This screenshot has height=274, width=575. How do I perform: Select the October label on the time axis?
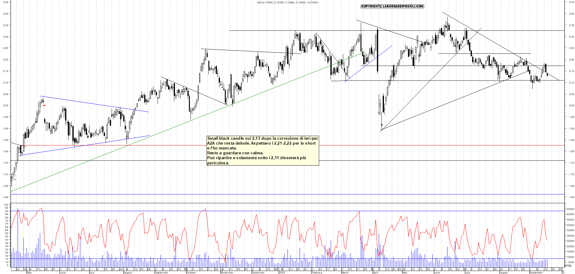pyautogui.click(x=191, y=272)
